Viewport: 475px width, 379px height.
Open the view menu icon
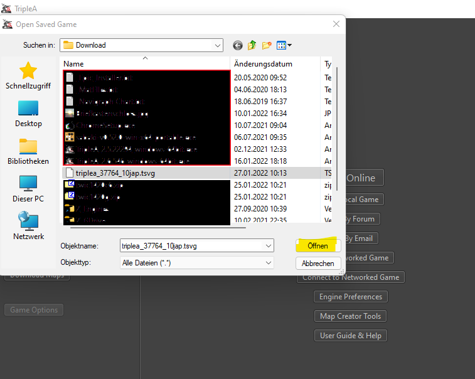284,45
